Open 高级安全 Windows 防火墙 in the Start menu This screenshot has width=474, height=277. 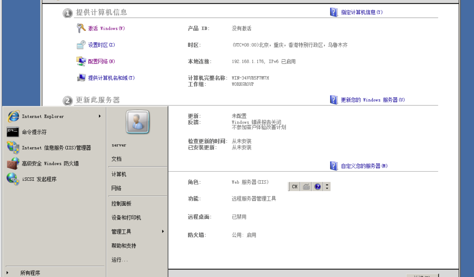tap(54, 164)
